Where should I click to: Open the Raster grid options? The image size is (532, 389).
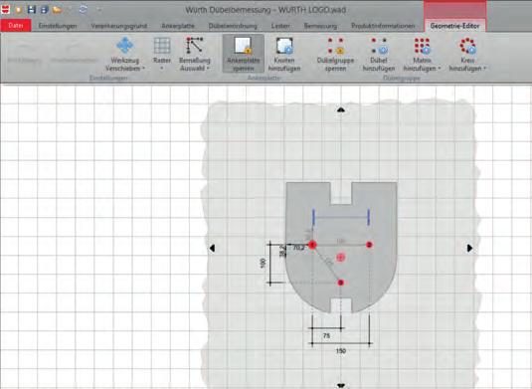pos(162,54)
